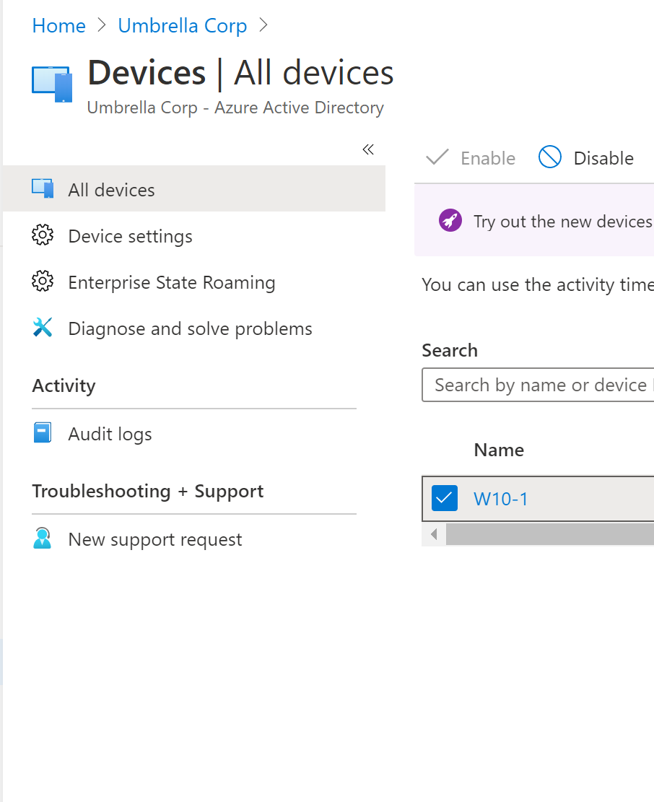Sort by the Name column header
Screen dimensions: 654x802
tap(499, 450)
